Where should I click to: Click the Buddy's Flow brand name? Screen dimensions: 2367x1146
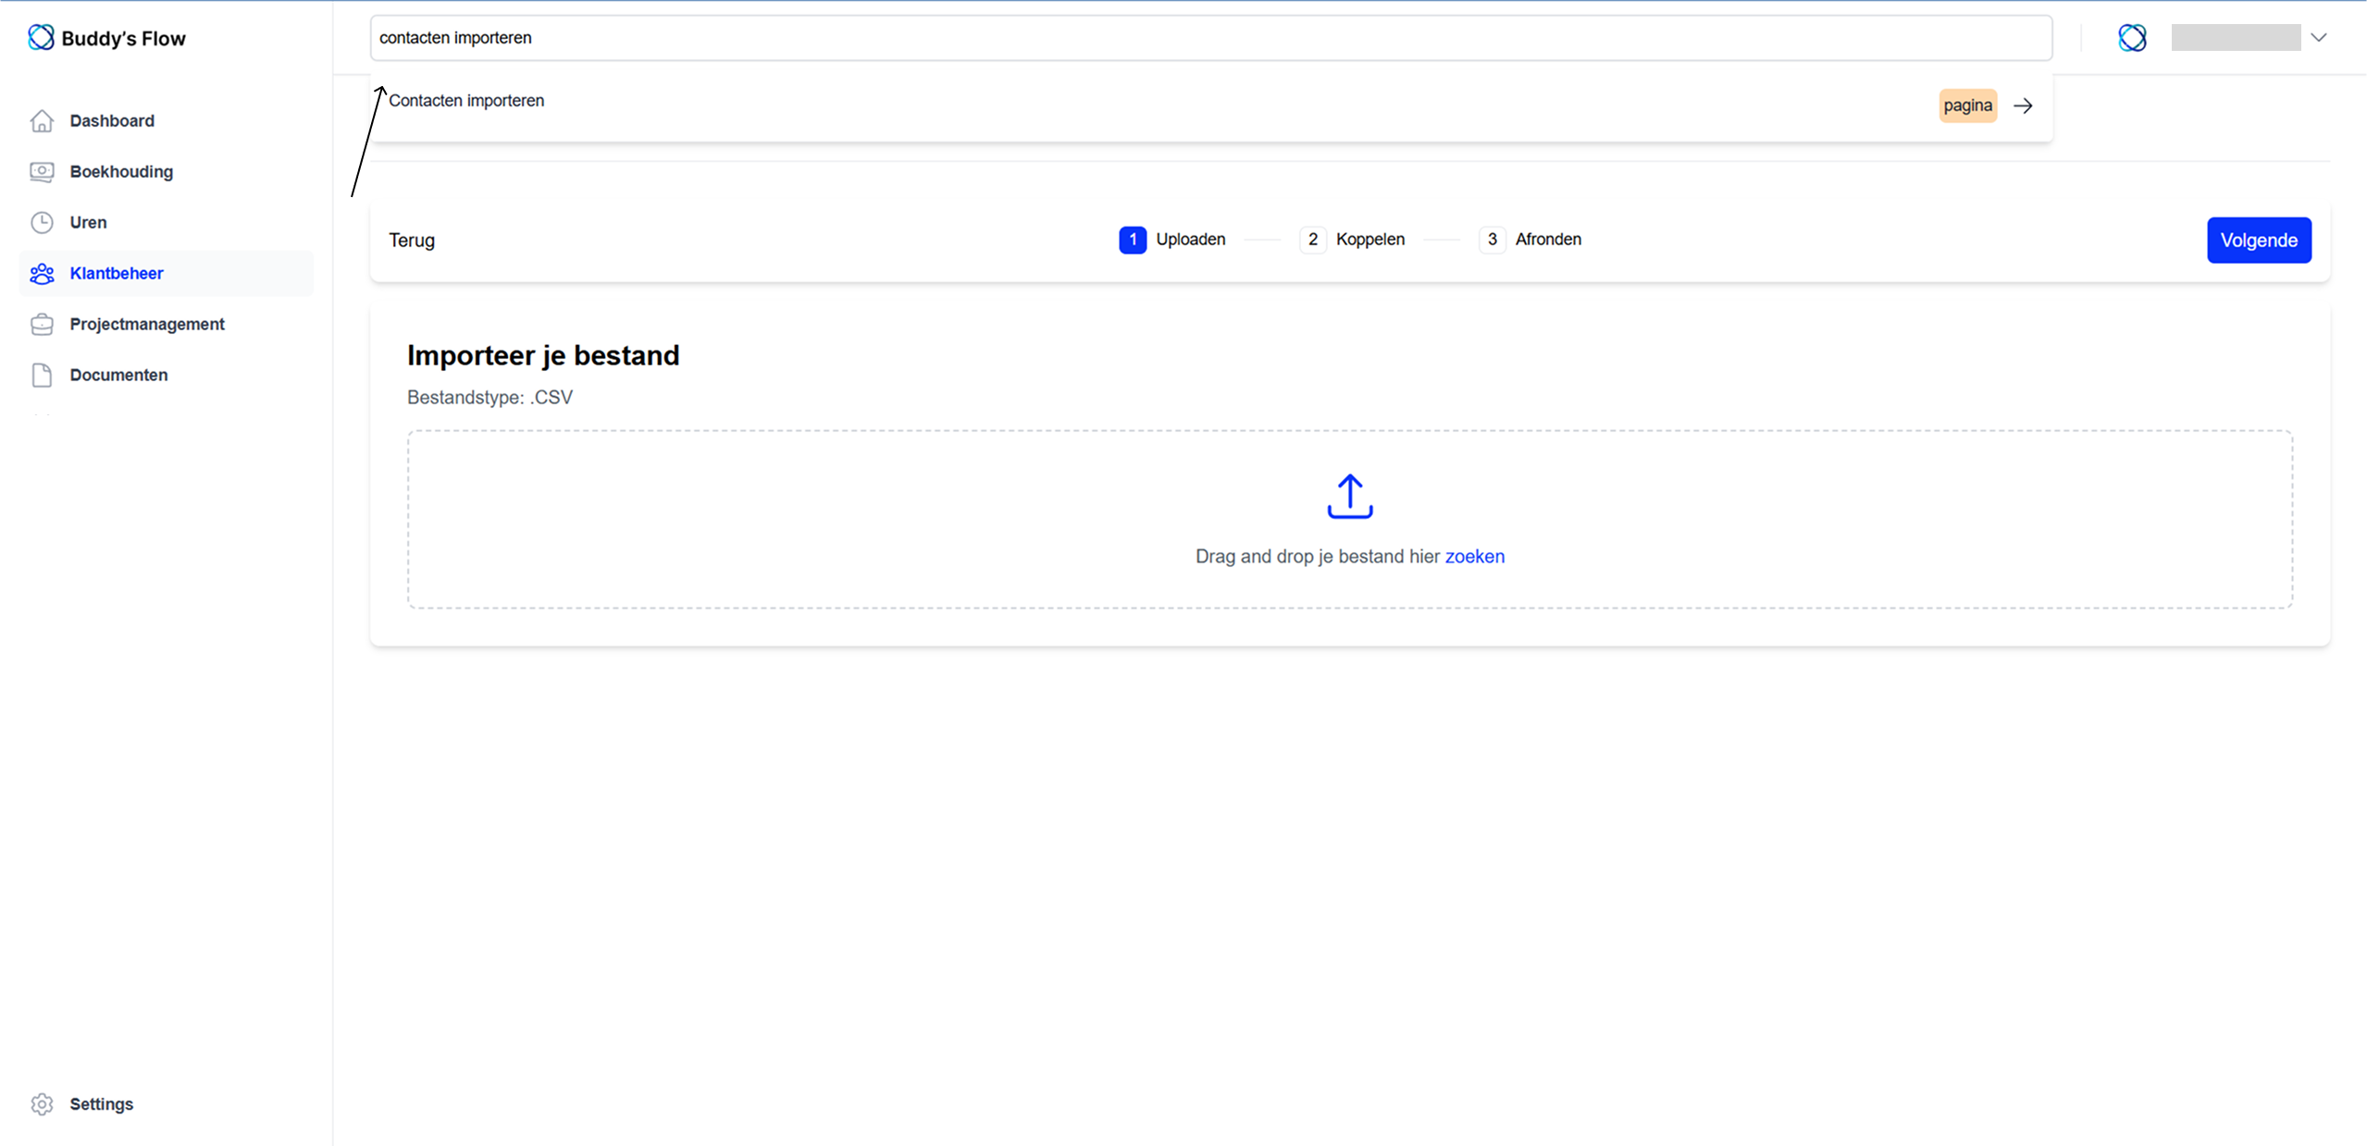click(123, 39)
